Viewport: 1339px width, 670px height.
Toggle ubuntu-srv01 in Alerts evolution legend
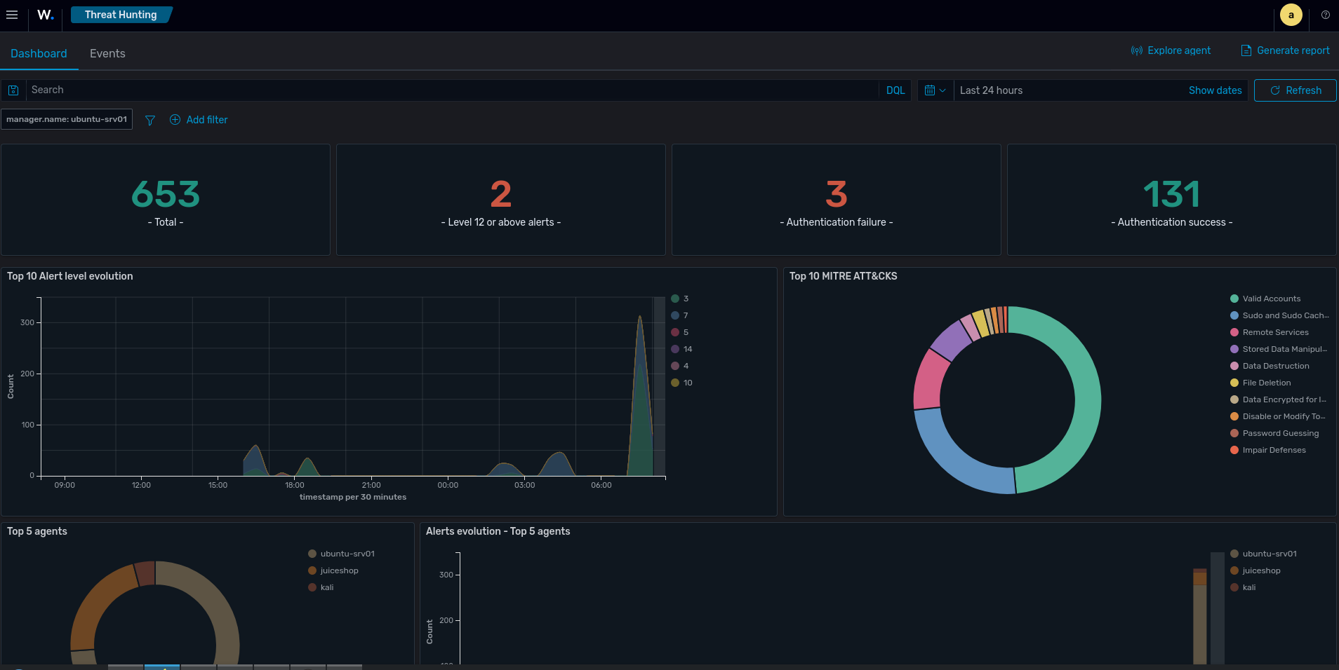tap(1263, 554)
